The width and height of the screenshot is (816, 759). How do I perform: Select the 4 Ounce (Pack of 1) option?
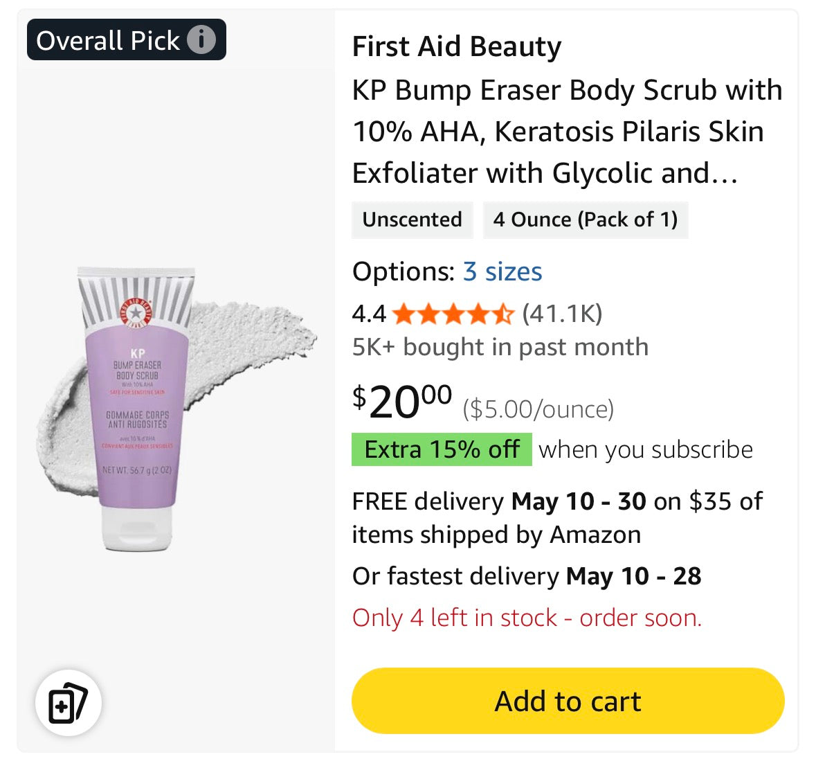[x=586, y=220]
